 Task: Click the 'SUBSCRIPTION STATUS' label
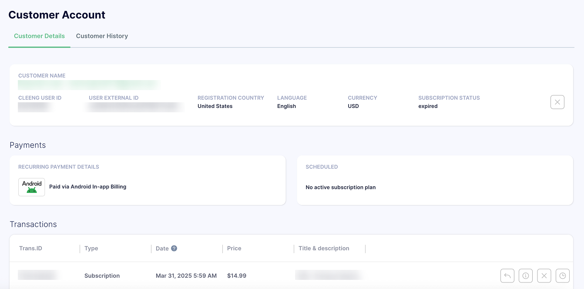click(x=449, y=98)
